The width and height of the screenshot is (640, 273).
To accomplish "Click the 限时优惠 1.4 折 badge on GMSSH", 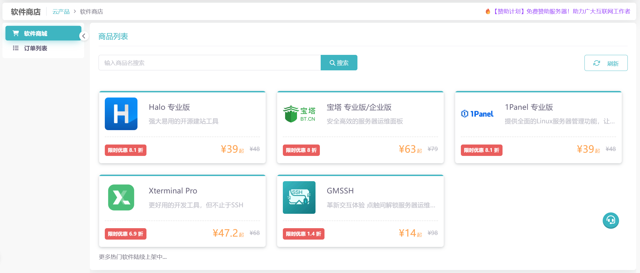I will click(303, 234).
